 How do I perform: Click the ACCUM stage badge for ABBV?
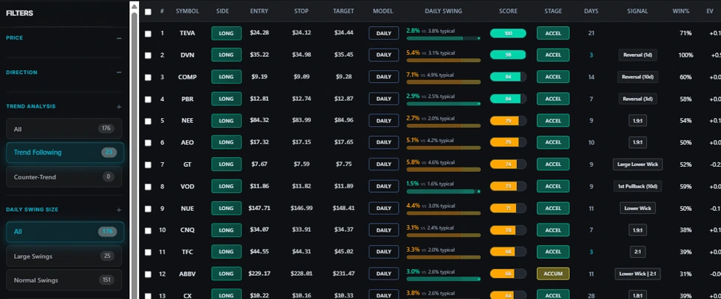(x=553, y=274)
